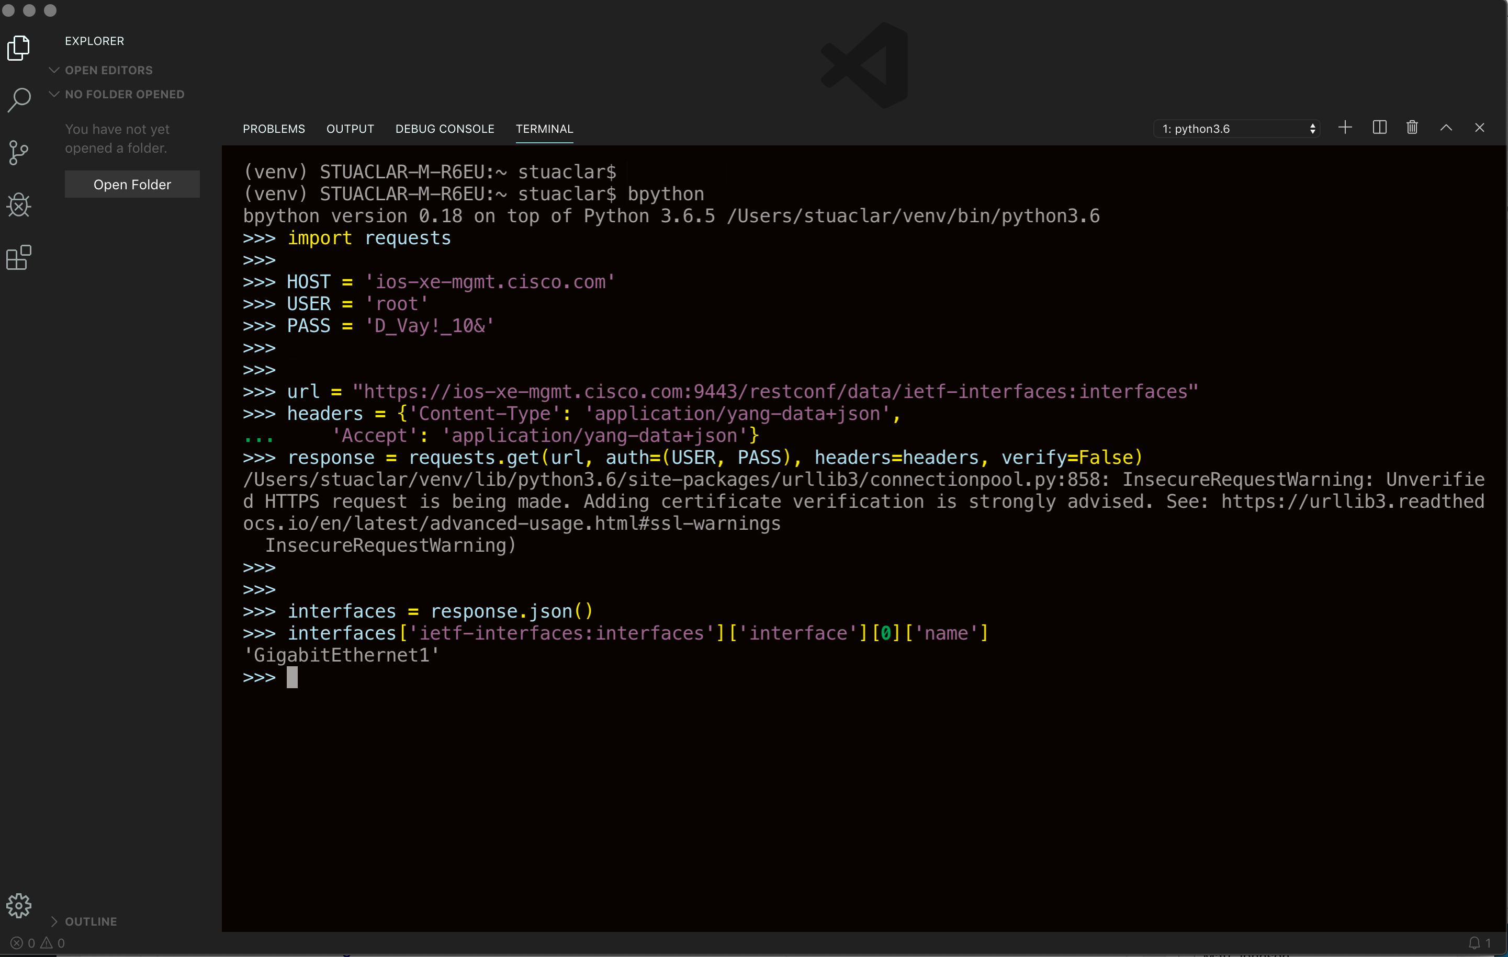
Task: Open the Source Control view
Action: [19, 152]
